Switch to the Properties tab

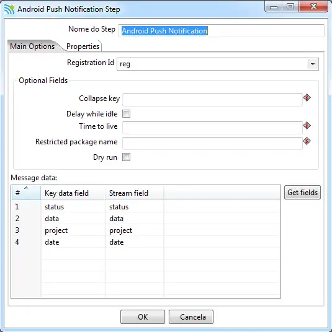[x=83, y=46]
